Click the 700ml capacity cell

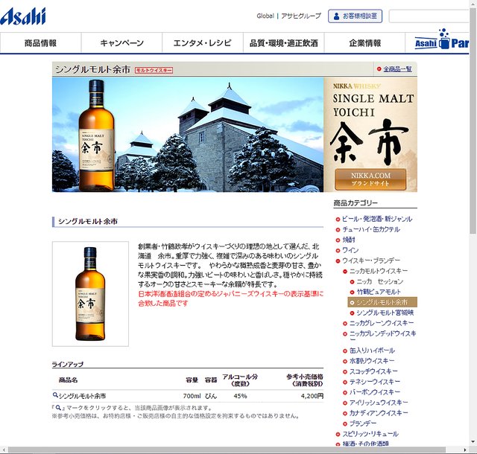tap(192, 396)
